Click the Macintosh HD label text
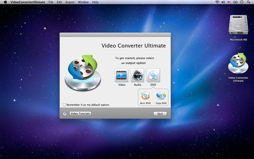 pyautogui.click(x=238, y=39)
